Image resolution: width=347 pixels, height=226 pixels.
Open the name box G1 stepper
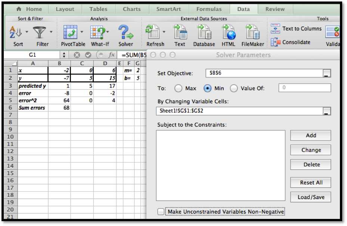pos(64,55)
